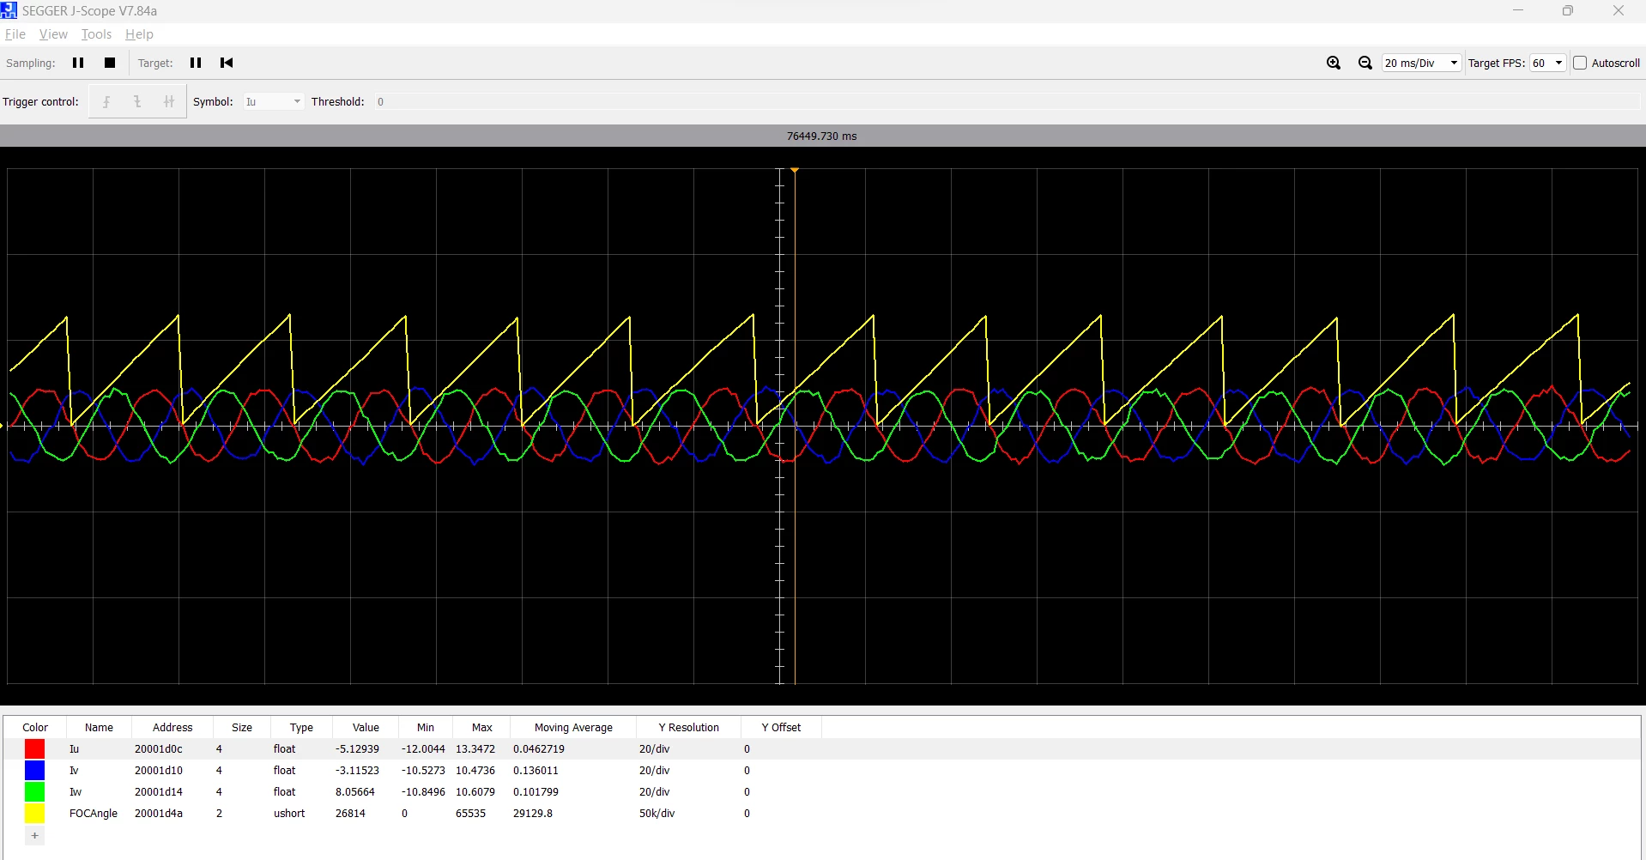Open the Help menu
The height and width of the screenshot is (860, 1646).
click(139, 34)
